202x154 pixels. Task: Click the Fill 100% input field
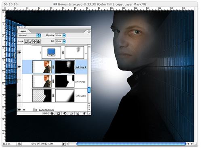coord(59,42)
